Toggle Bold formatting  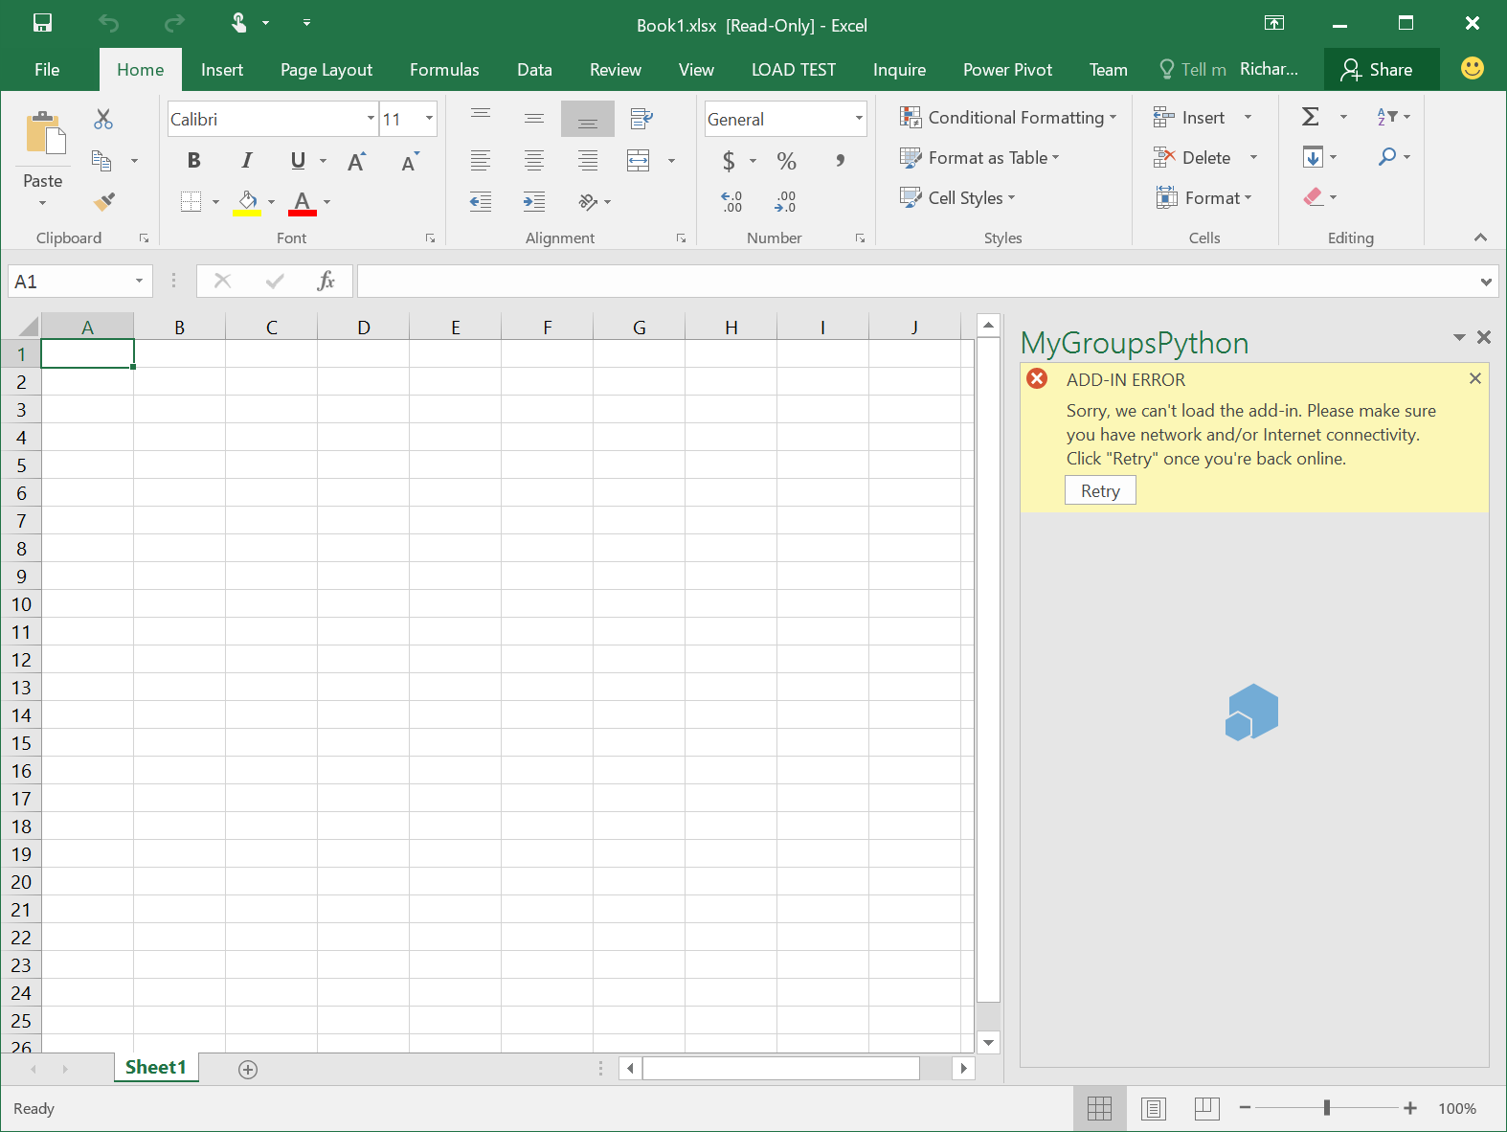pos(194,160)
